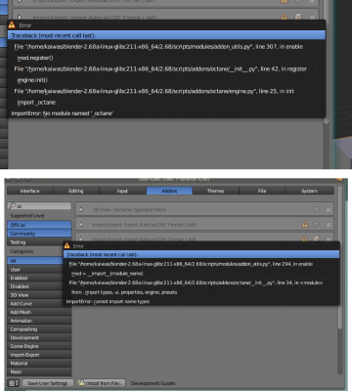Click the 'mod.register()' traceback line
Image resolution: width=352 pixels, height=391 pixels.
[x=35, y=58]
